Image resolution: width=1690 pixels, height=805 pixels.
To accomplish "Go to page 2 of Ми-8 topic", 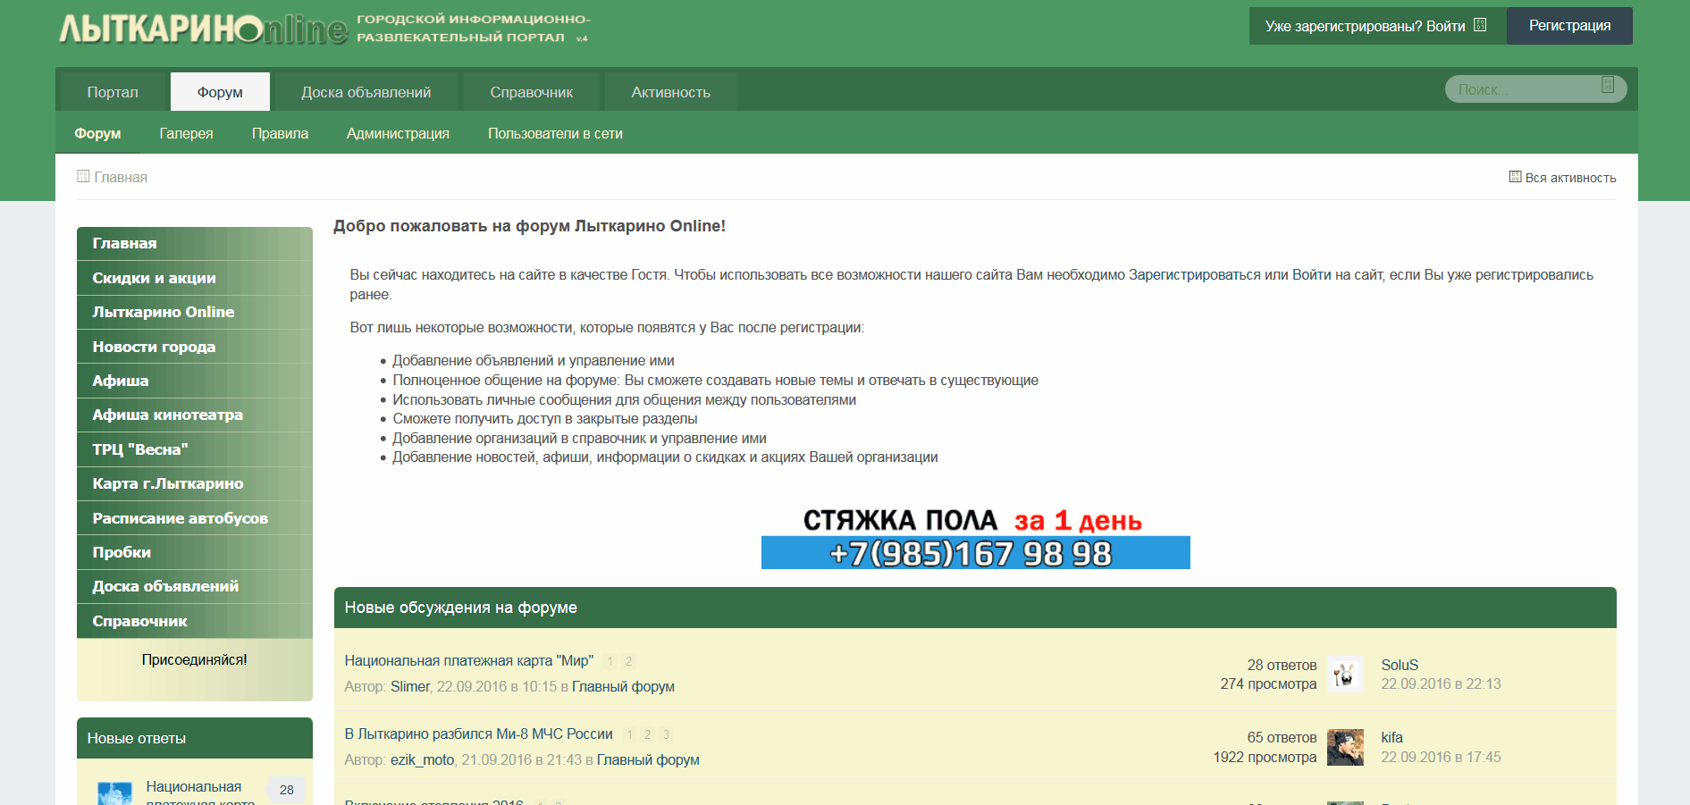I will pyautogui.click(x=648, y=734).
